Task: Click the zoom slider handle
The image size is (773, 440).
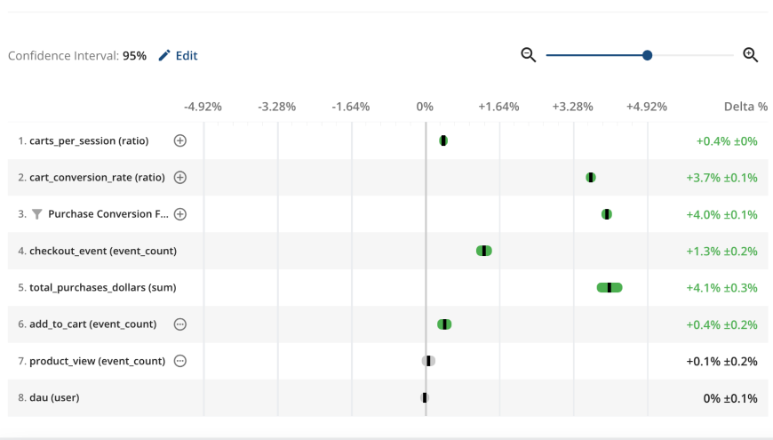Action: click(x=648, y=55)
